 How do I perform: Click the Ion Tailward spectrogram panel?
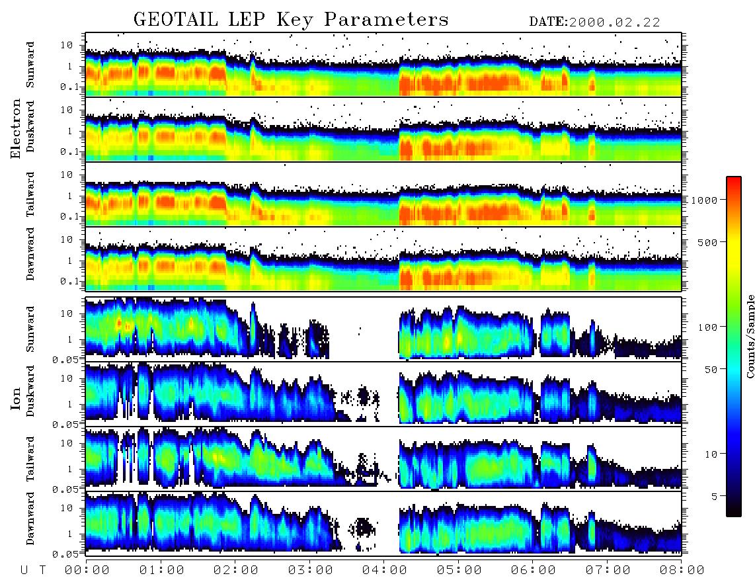pos(383,459)
